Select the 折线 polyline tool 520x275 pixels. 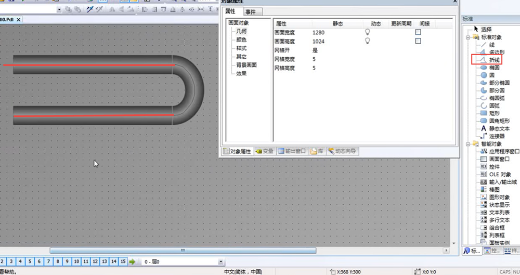point(493,60)
